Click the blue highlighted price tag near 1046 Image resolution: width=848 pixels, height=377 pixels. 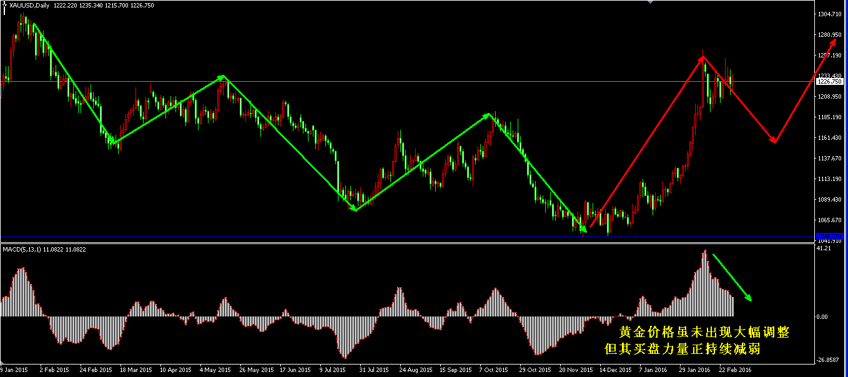(831, 236)
